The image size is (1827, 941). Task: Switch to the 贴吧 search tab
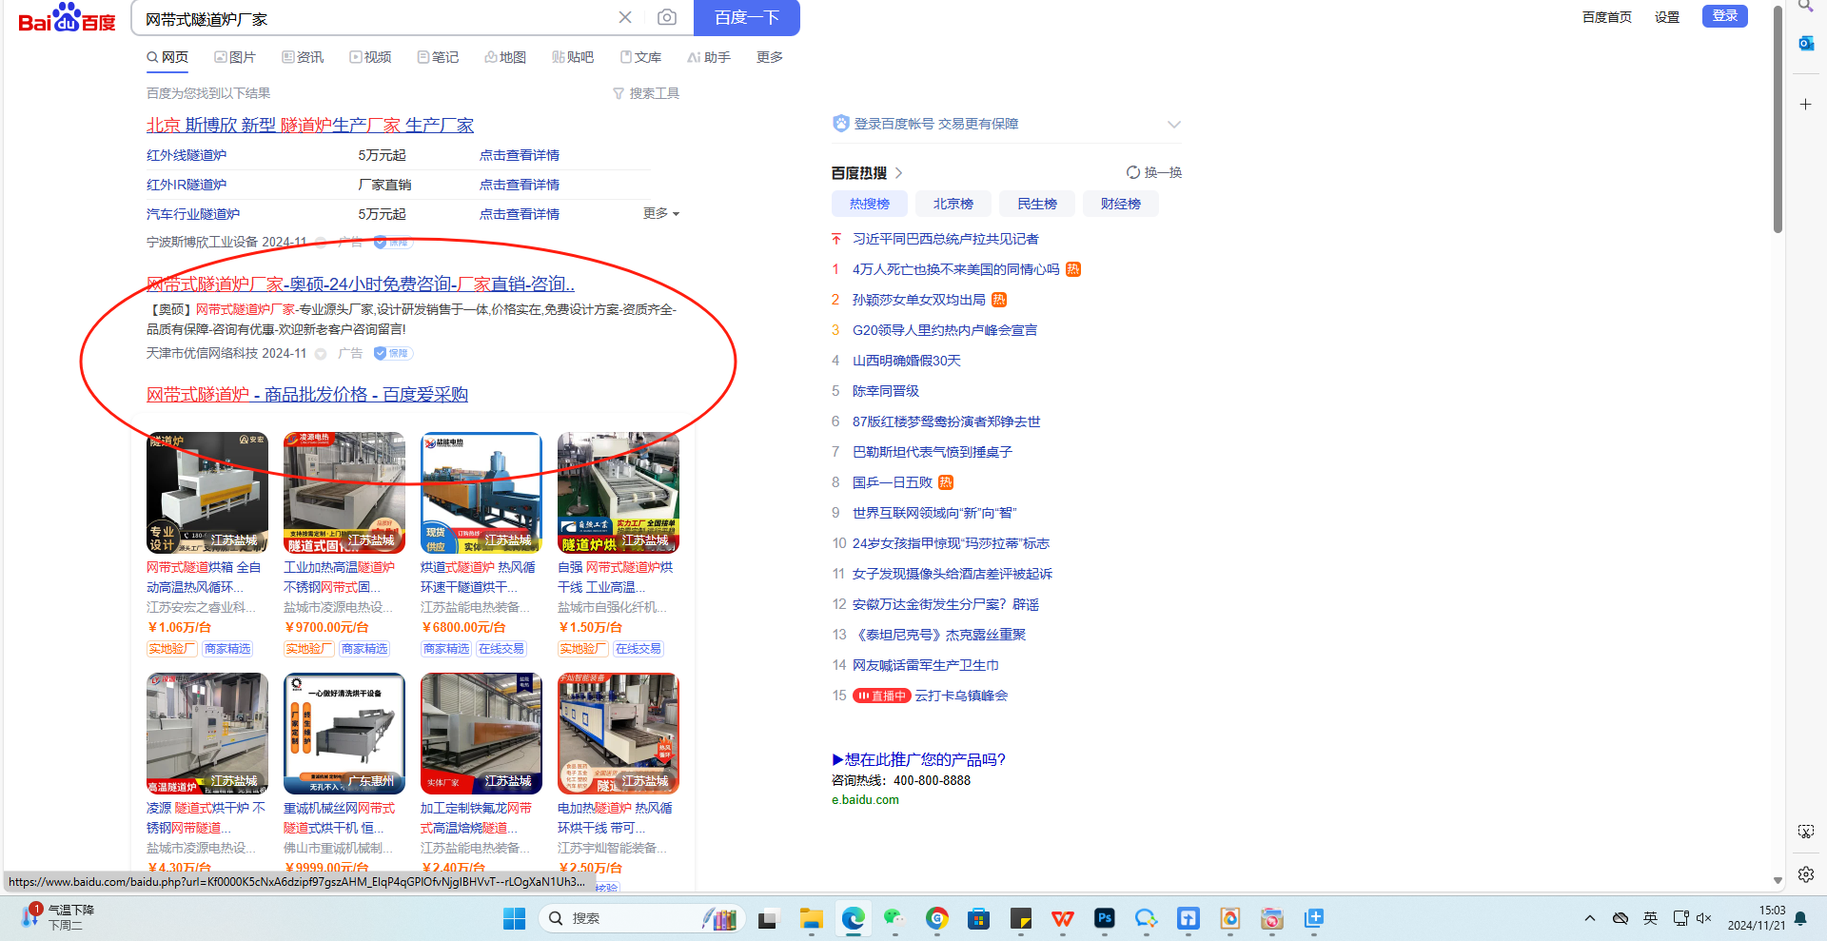pyautogui.click(x=573, y=57)
